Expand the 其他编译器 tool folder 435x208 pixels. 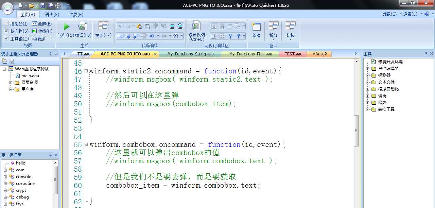[x=367, y=69]
